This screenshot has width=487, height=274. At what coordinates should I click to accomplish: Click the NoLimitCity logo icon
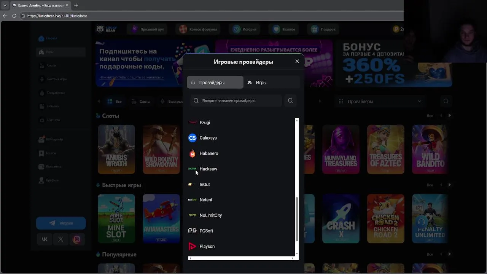[193, 215]
